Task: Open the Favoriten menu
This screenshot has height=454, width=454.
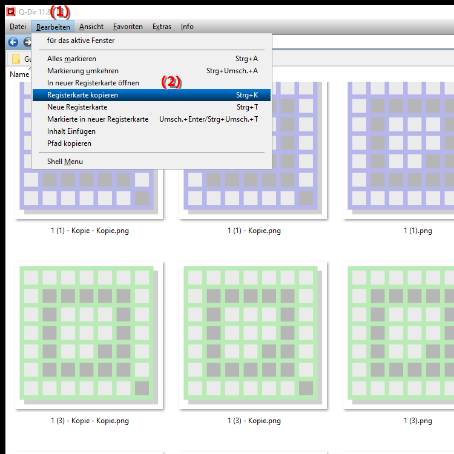Action: click(128, 27)
